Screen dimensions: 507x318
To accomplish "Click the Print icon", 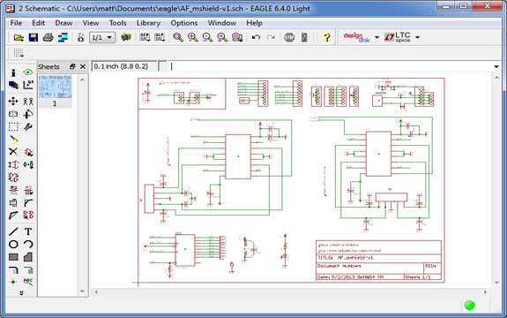I will coord(48,38).
